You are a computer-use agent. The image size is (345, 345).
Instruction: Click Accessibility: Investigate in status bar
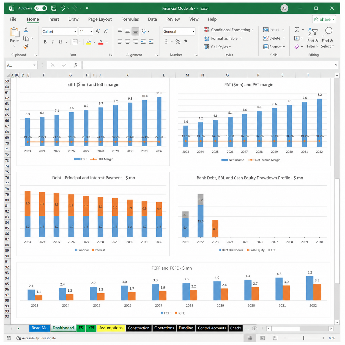click(x=36, y=338)
